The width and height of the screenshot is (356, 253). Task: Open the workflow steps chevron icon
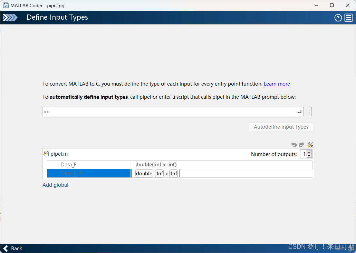[10, 18]
